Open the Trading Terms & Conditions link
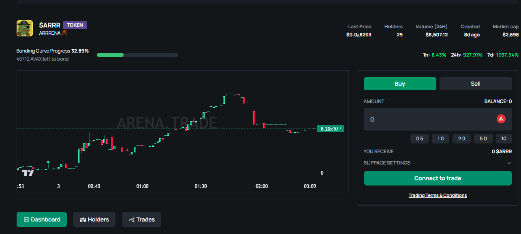Screen dimensions: 521x234 click(437, 195)
